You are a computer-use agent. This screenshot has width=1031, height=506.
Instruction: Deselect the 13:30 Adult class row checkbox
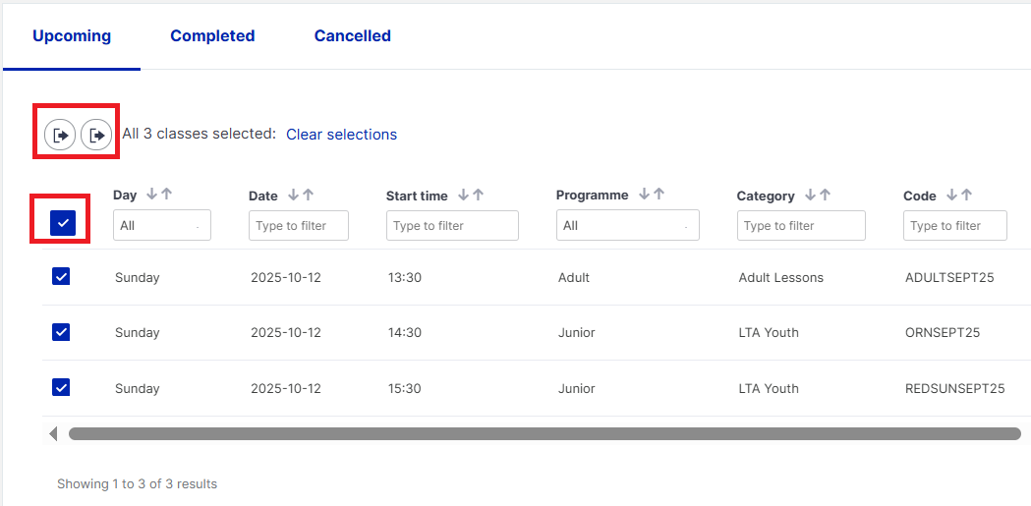(61, 277)
